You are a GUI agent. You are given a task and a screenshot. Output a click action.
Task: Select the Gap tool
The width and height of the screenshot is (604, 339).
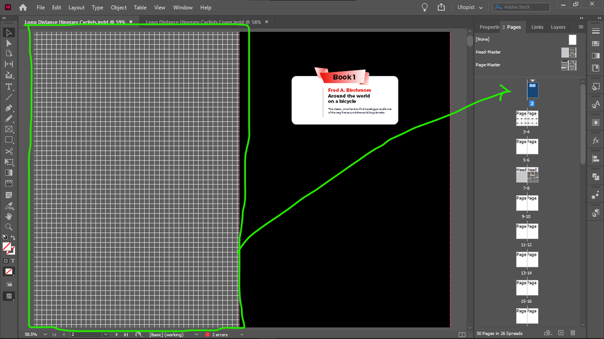coord(8,64)
